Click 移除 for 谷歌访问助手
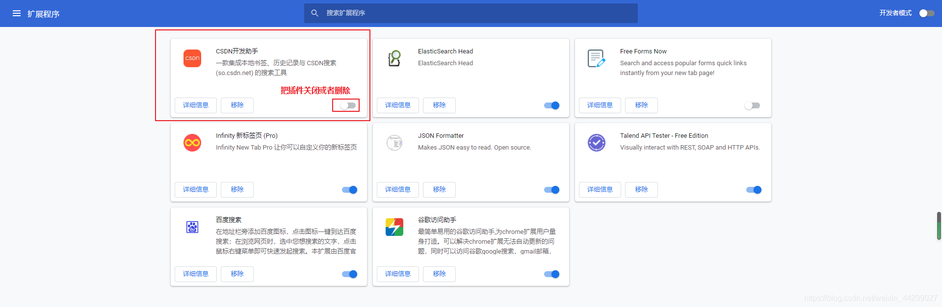The height and width of the screenshot is (307, 942). pyautogui.click(x=439, y=274)
